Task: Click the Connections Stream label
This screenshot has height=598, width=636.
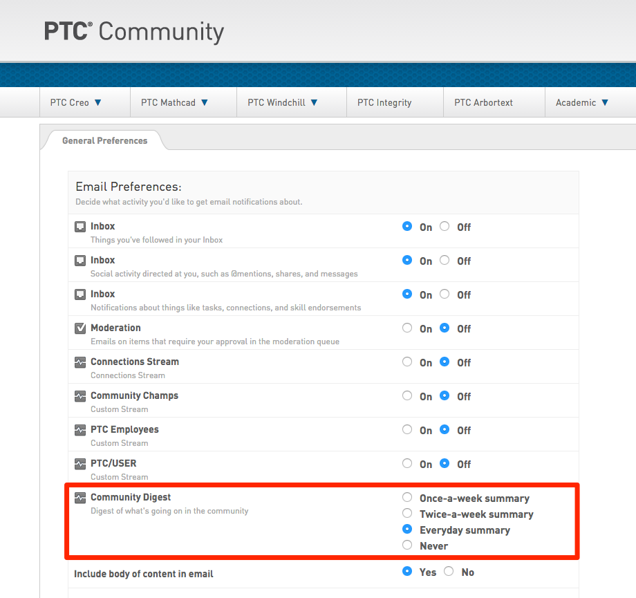Action: click(135, 362)
